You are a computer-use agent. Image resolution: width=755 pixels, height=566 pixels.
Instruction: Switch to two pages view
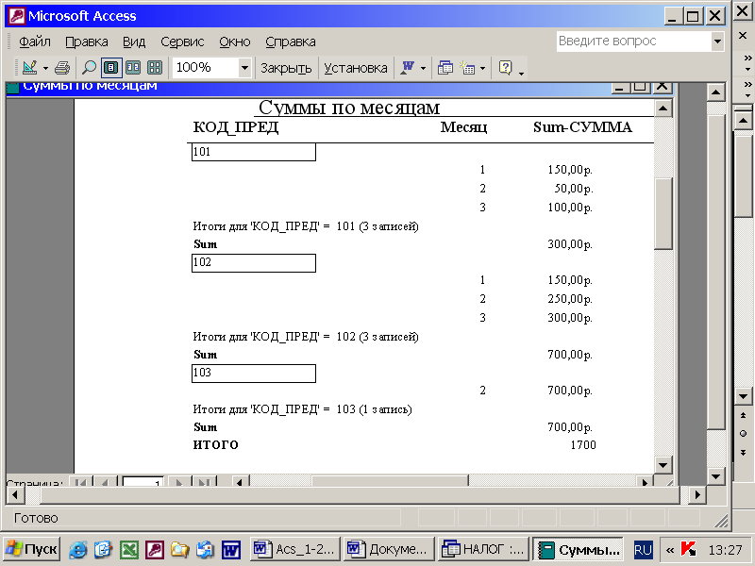133,67
